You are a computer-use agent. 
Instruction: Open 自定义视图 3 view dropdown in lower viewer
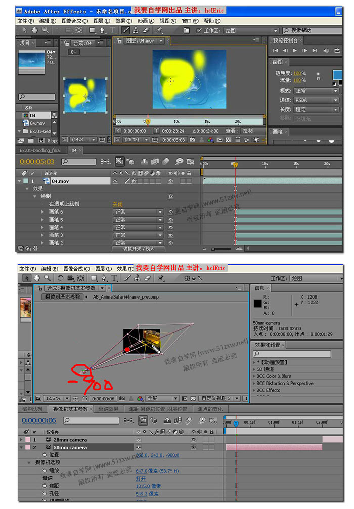pos(219,398)
